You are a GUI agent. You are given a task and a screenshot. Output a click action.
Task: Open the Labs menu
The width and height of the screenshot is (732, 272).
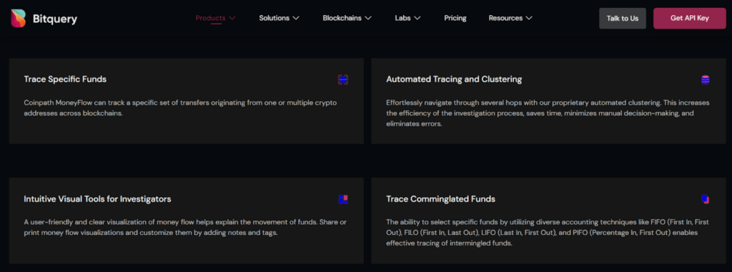tap(407, 18)
